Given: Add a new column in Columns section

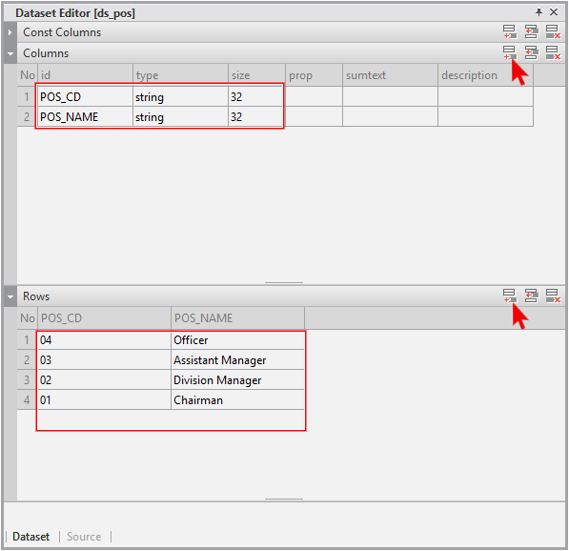Looking at the screenshot, I should [510, 52].
